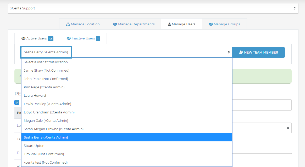Viewport: 305px width, 167px height.
Task: Pick Kim Page (xCenta Admin) option
Action: point(127,87)
